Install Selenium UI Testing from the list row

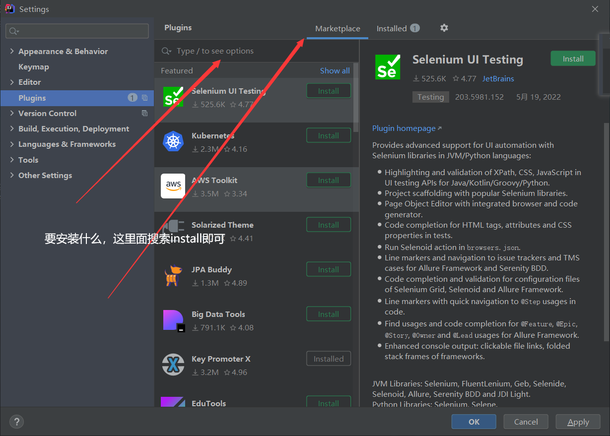[x=329, y=91]
